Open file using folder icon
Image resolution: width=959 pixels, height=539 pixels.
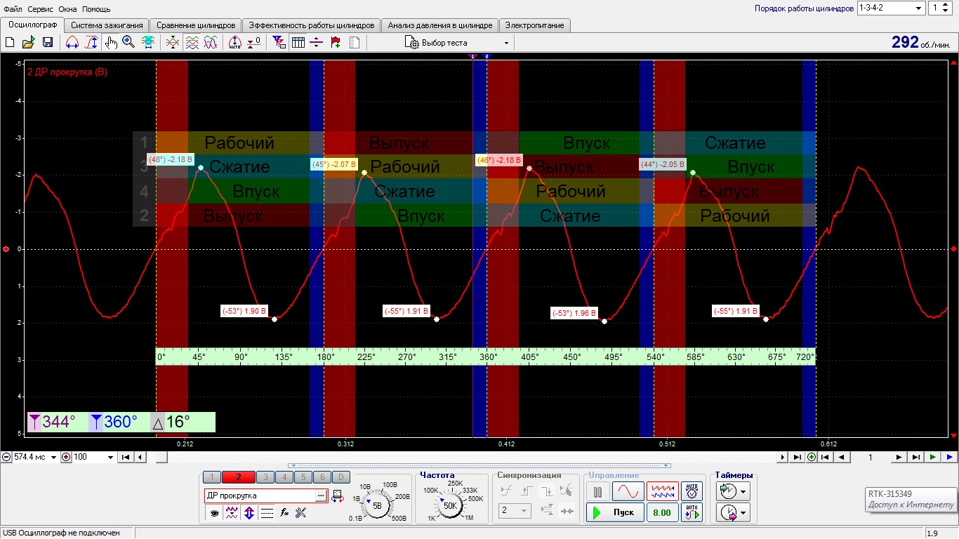tap(28, 43)
